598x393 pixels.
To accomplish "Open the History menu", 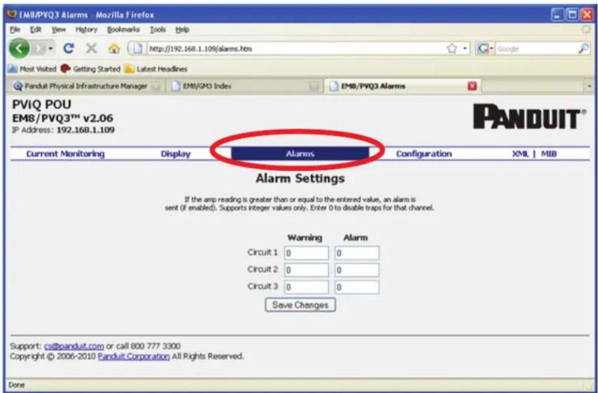I will (x=86, y=30).
